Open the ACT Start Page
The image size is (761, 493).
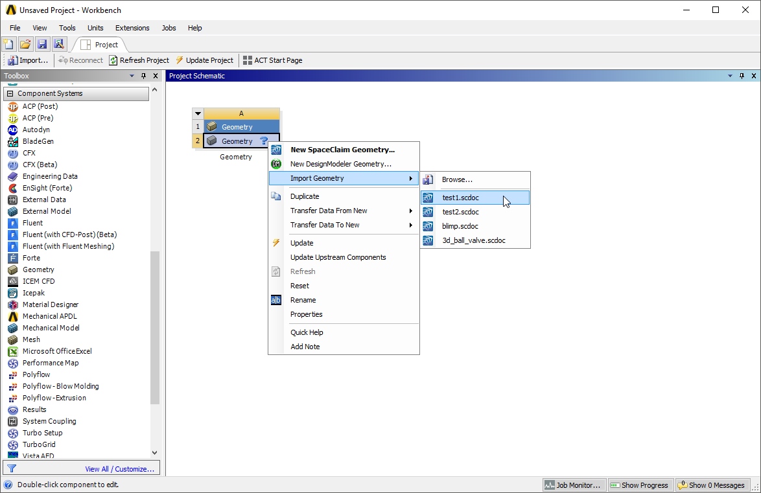pos(274,60)
